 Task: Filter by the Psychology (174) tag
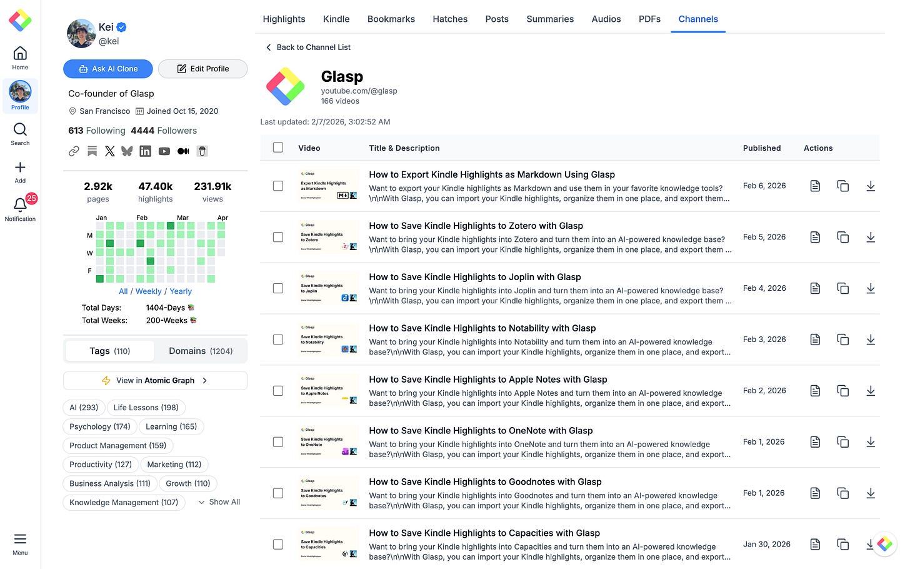[x=100, y=426]
